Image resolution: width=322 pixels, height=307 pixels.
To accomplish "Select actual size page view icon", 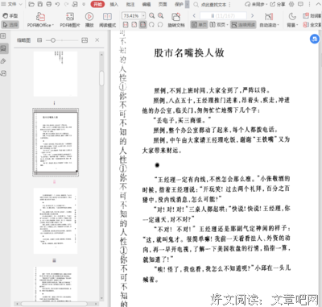I will click(x=126, y=25).
